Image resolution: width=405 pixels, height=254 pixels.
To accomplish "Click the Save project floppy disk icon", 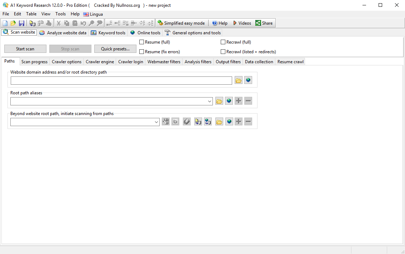I will pyautogui.click(x=21, y=23).
